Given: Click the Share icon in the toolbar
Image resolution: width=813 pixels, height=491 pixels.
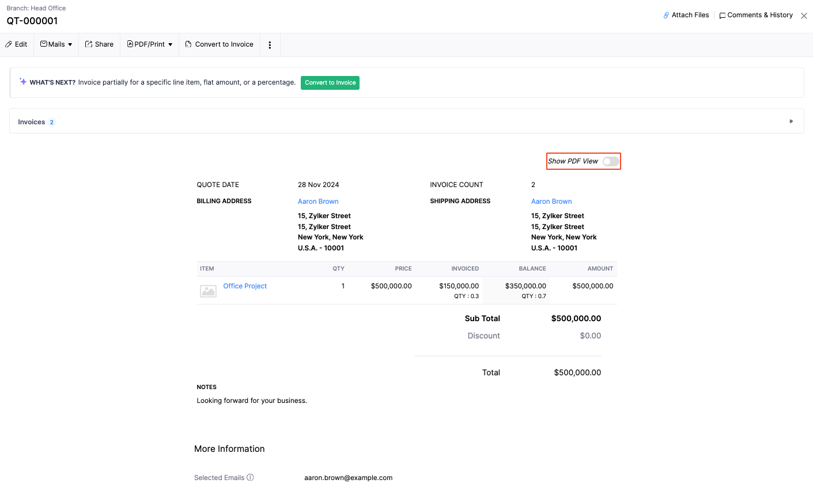Looking at the screenshot, I should point(88,44).
